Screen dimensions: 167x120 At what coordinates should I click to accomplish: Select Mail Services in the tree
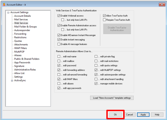21,20
